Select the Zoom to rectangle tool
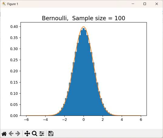Viewport: 163px width, 138px height. [x=35, y=133]
